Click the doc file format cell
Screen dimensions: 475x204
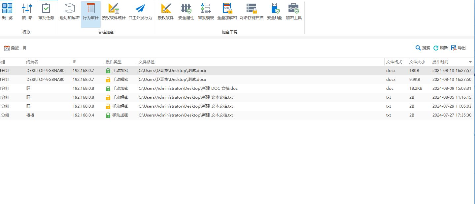point(390,88)
